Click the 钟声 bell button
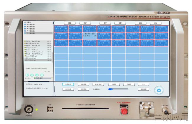 click(x=85, y=23)
